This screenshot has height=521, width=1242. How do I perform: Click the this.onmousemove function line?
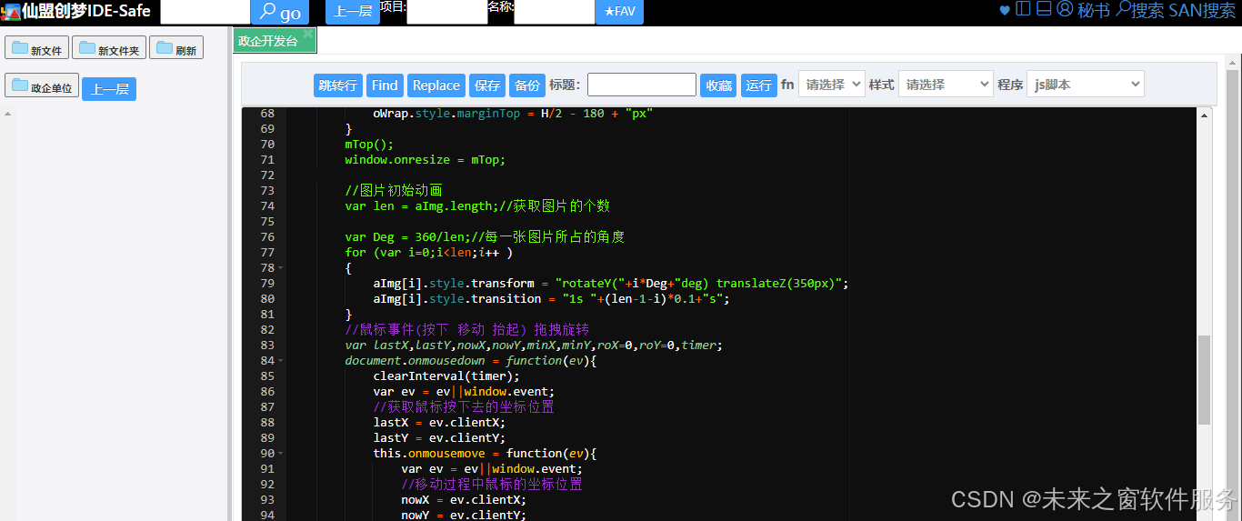(x=485, y=453)
